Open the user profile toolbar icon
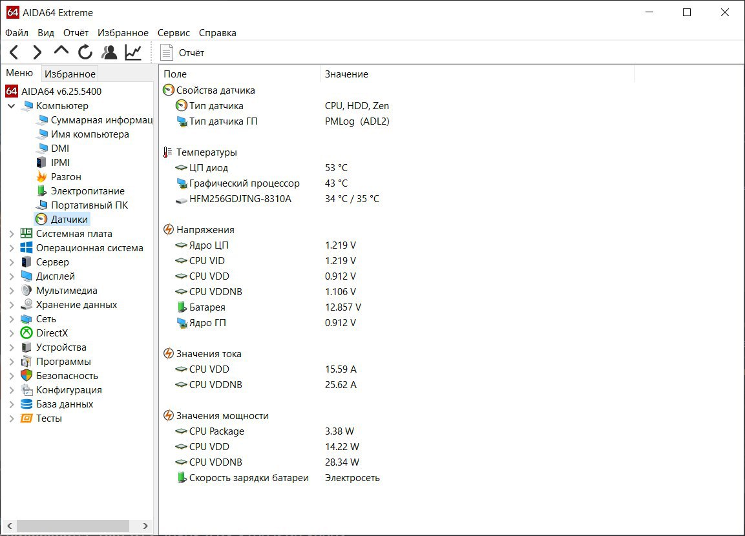 [x=109, y=52]
